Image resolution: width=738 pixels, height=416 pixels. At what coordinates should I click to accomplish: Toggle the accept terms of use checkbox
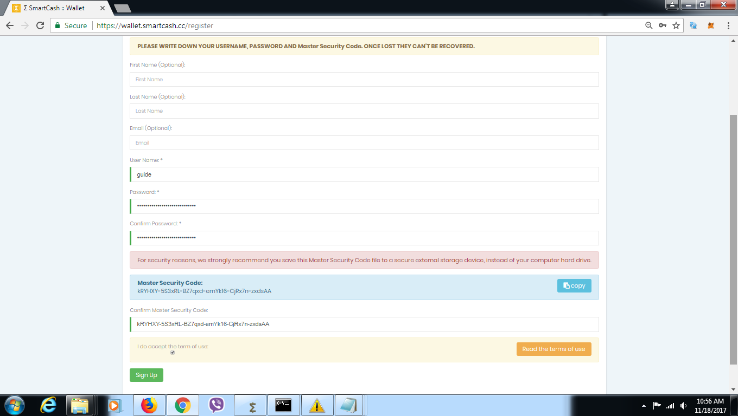tap(173, 353)
